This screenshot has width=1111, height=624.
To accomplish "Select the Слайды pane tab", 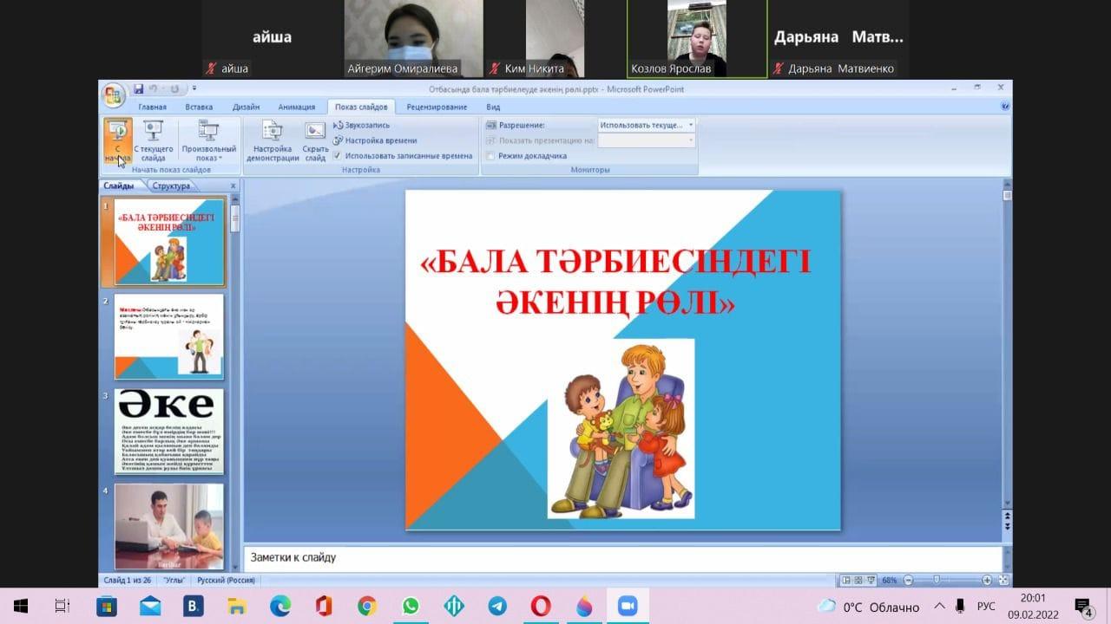I will tap(119, 185).
